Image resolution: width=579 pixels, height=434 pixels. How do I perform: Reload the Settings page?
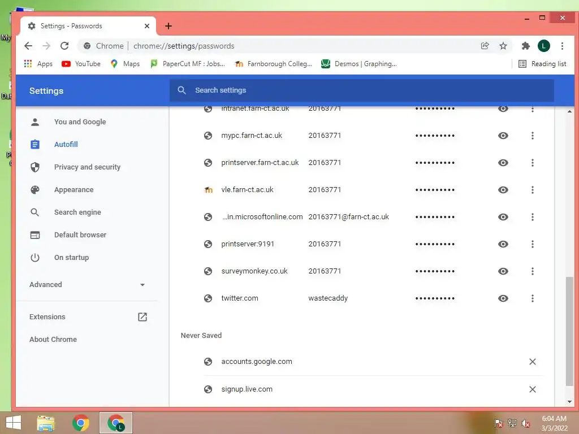(64, 46)
